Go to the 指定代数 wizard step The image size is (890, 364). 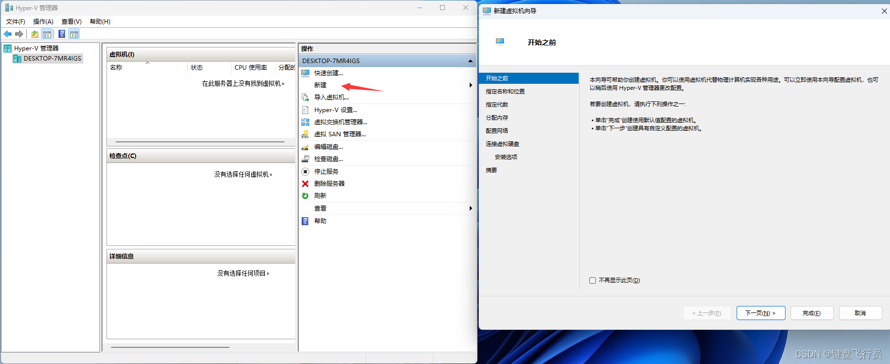pyautogui.click(x=497, y=105)
